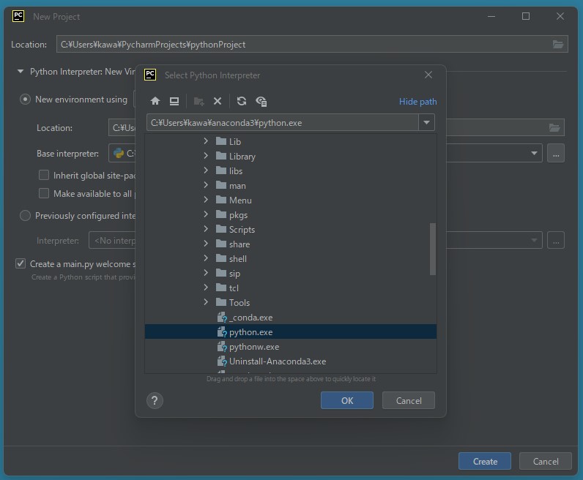The image size is (583, 480).
Task: Click the interpreter path text field
Action: [x=283, y=123]
